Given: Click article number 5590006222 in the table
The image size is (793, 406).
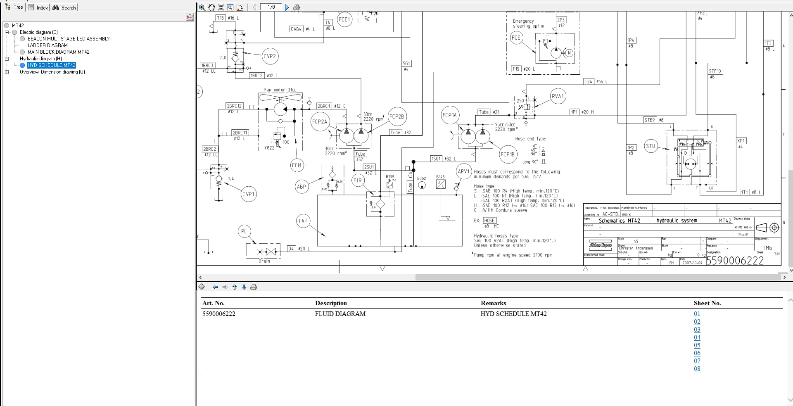Looking at the screenshot, I should point(219,314).
